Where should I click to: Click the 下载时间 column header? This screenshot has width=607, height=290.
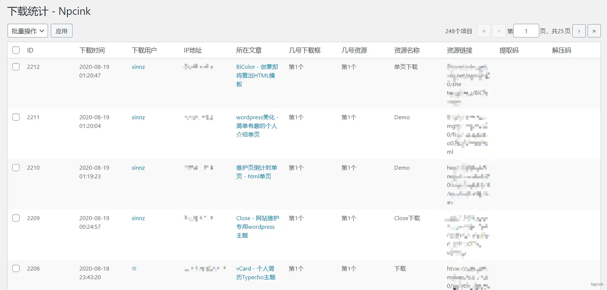coord(92,50)
